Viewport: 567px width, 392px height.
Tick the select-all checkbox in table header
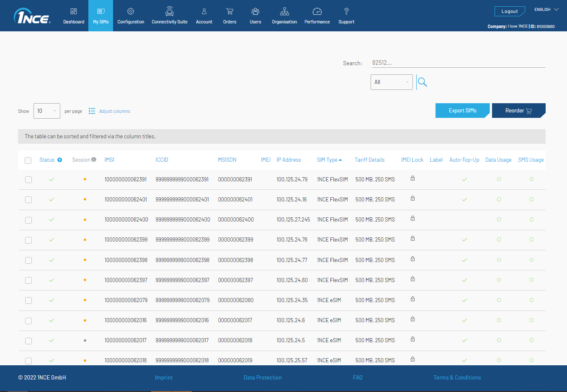coord(28,160)
